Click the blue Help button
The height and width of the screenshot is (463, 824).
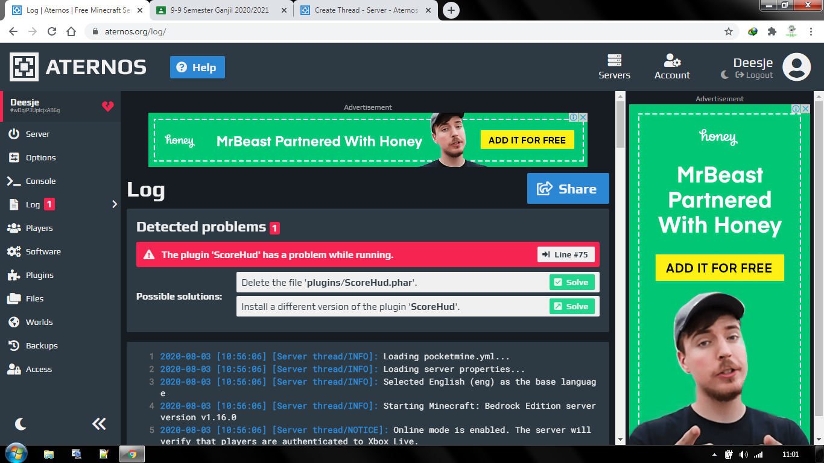coord(197,67)
